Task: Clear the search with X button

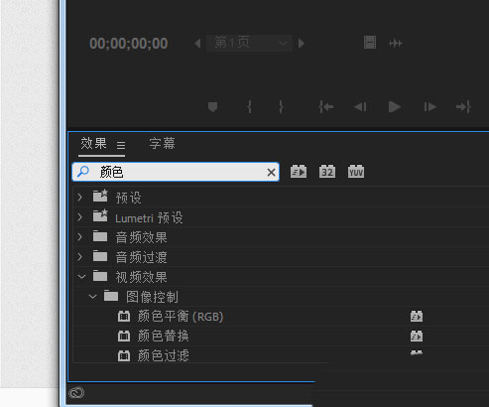Action: coord(271,172)
